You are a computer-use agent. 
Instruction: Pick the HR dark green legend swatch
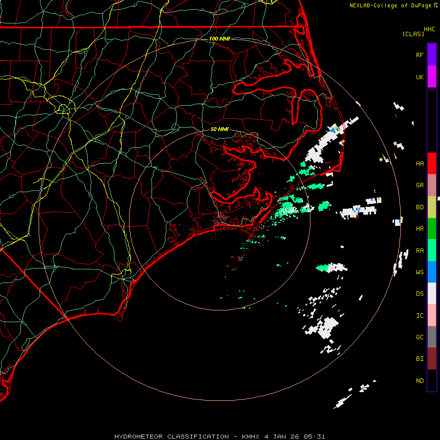click(432, 229)
